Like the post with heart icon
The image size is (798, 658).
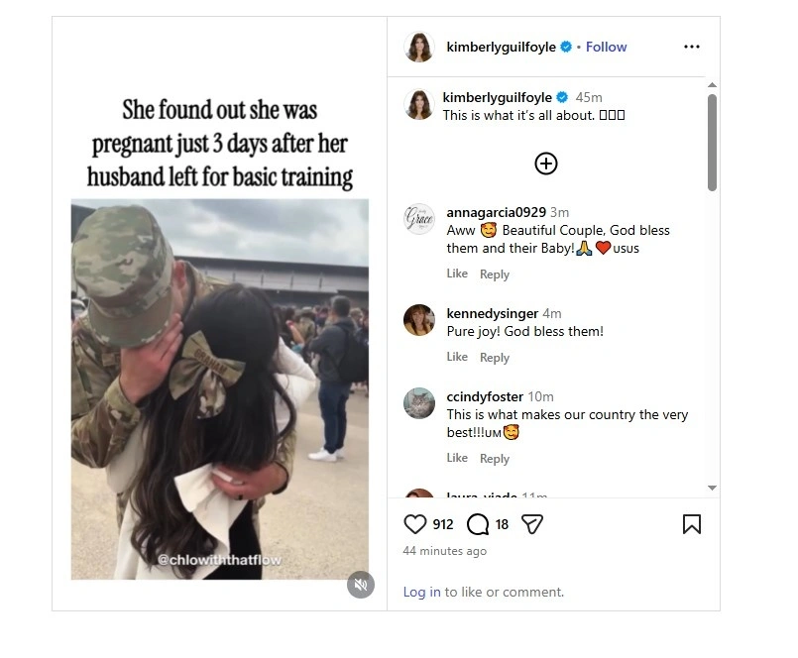click(x=415, y=524)
